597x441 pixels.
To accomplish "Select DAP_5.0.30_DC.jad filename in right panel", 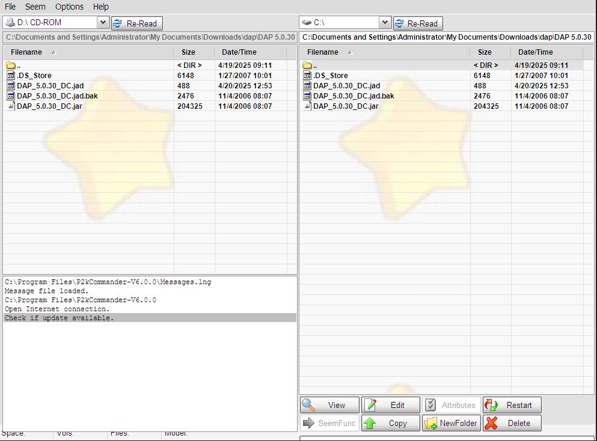I will tap(346, 85).
